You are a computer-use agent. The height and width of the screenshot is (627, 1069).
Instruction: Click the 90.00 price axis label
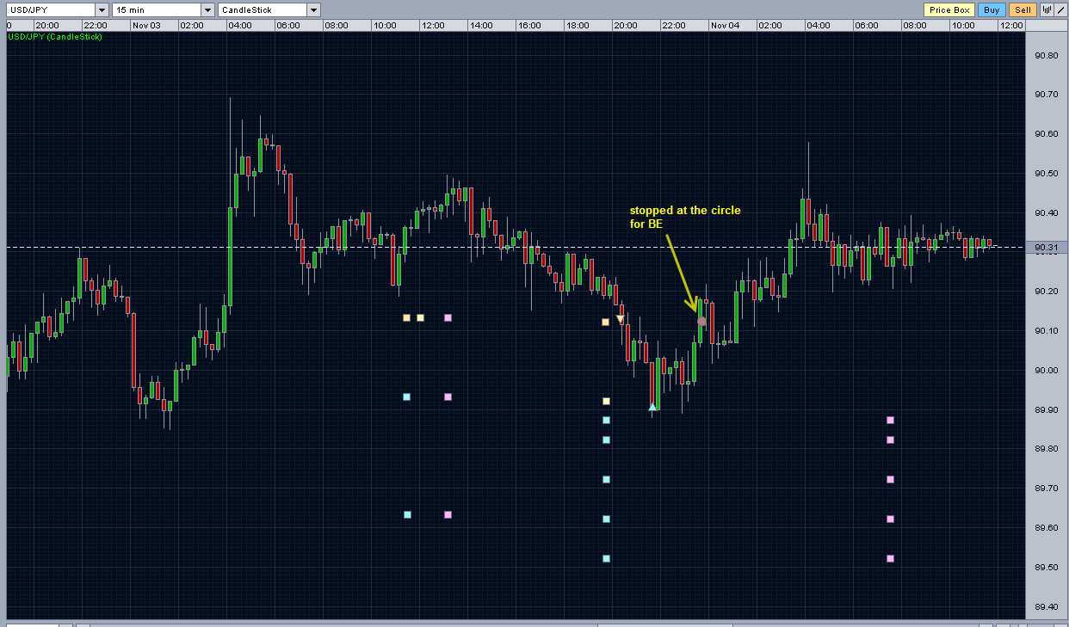tap(1046, 371)
